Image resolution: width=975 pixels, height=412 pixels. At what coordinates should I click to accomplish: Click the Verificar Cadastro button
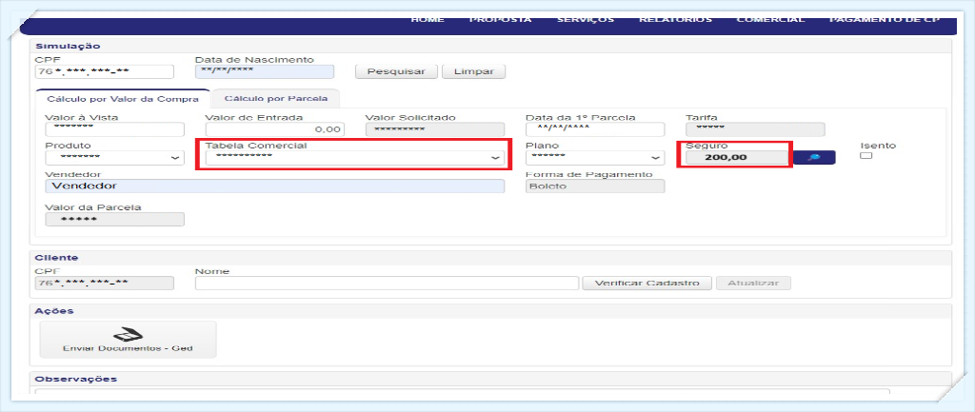point(647,283)
